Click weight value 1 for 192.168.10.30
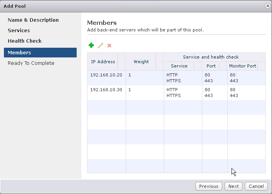This screenshot has width=272, height=194. (130, 90)
